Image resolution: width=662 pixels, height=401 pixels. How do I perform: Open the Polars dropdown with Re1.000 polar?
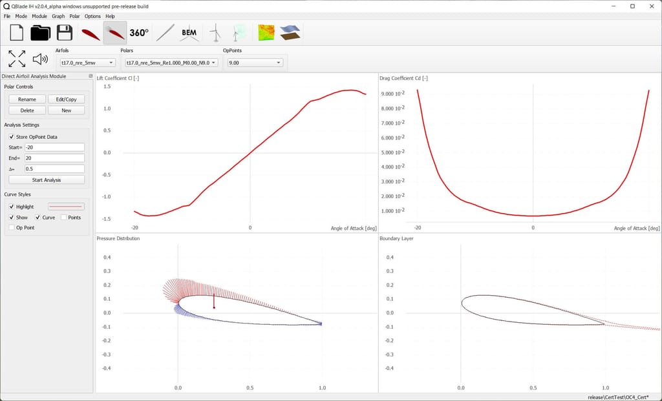[x=170, y=63]
